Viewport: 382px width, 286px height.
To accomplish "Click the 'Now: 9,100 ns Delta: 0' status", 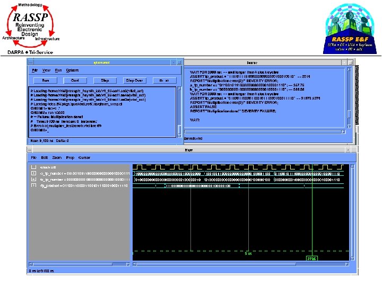I will click(50, 140).
